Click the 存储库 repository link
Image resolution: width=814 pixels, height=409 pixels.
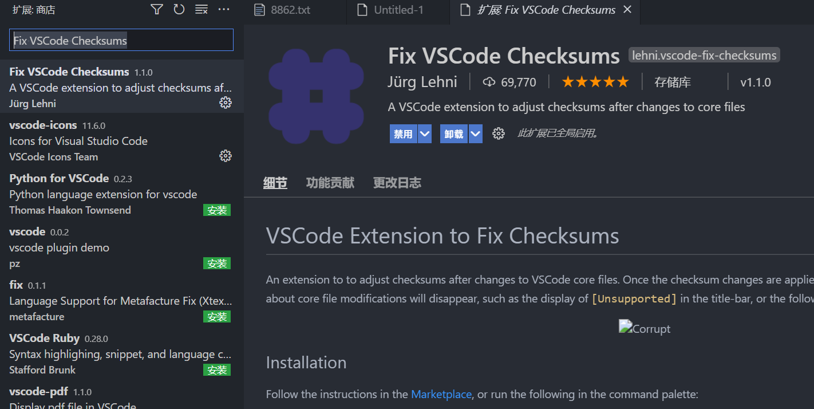pos(673,82)
